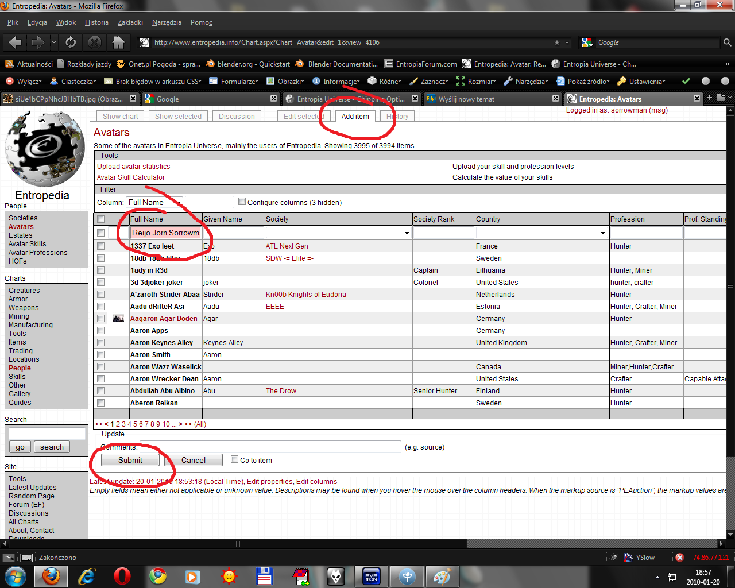Open the Avatar Skill Calculator link
Viewport: 735px width, 588px height.
coord(131,177)
